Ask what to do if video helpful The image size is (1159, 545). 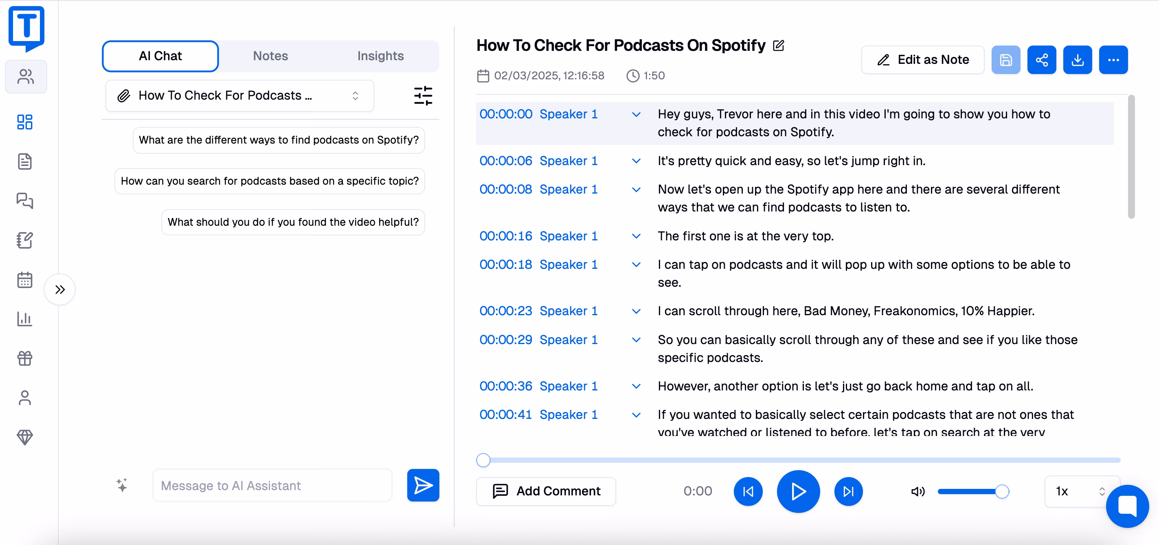[293, 222]
